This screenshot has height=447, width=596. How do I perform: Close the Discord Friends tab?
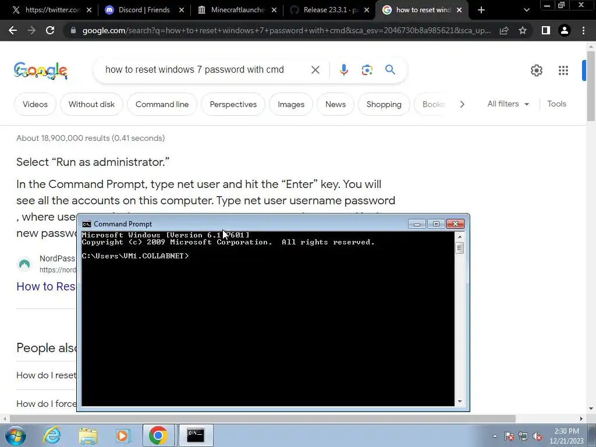pyautogui.click(x=182, y=10)
